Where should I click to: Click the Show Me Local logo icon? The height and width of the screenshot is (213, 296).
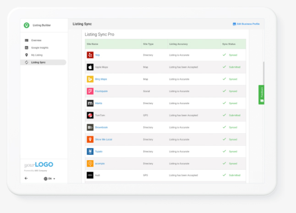point(90,140)
